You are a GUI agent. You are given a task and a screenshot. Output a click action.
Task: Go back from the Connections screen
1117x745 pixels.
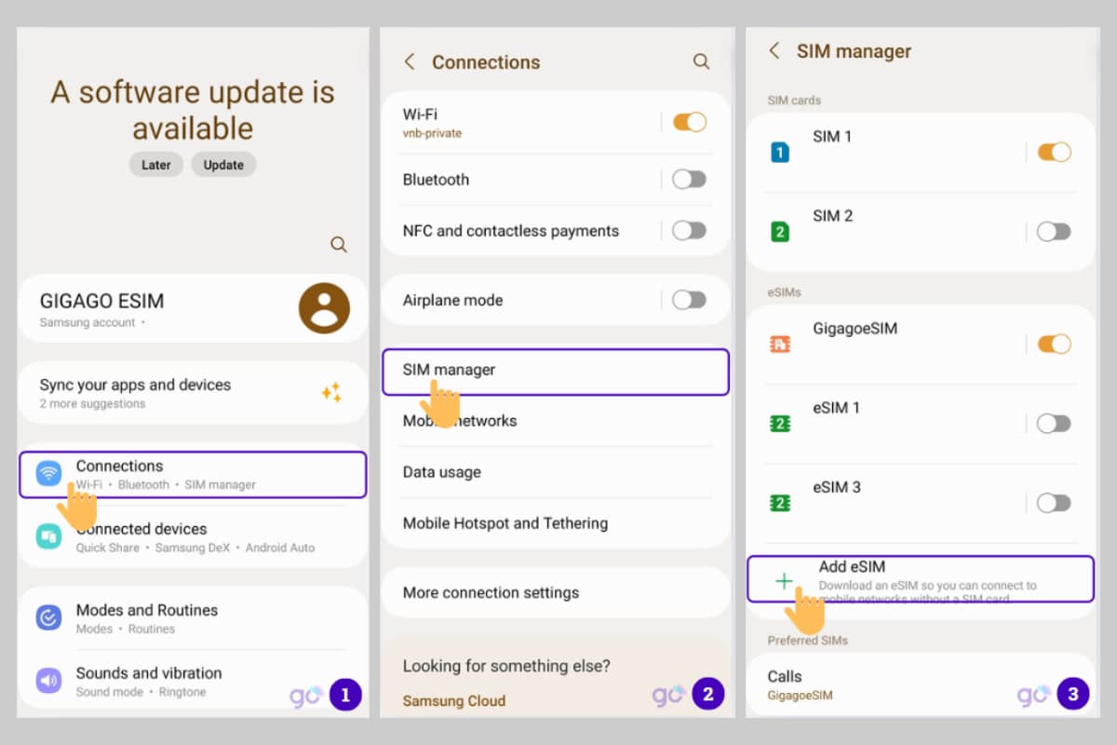[409, 61]
